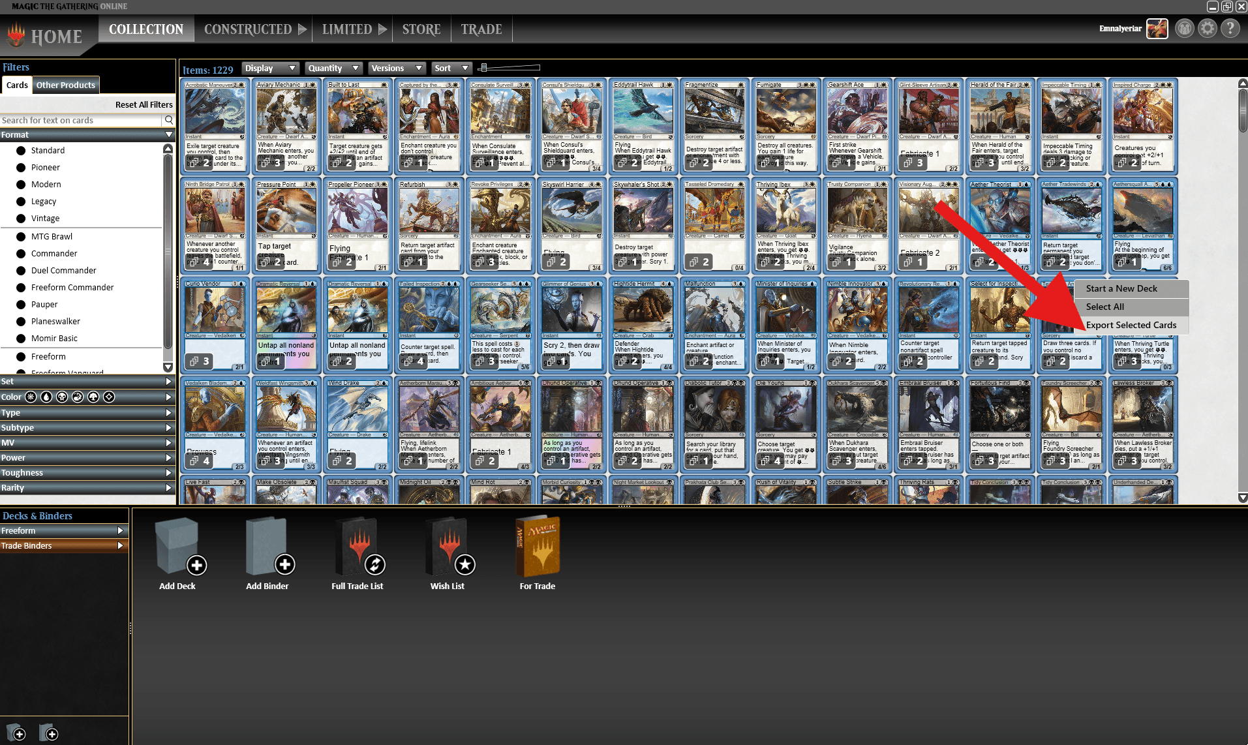Viewport: 1248px width, 745px height.
Task: Open the settings gear icon
Action: 1208,28
